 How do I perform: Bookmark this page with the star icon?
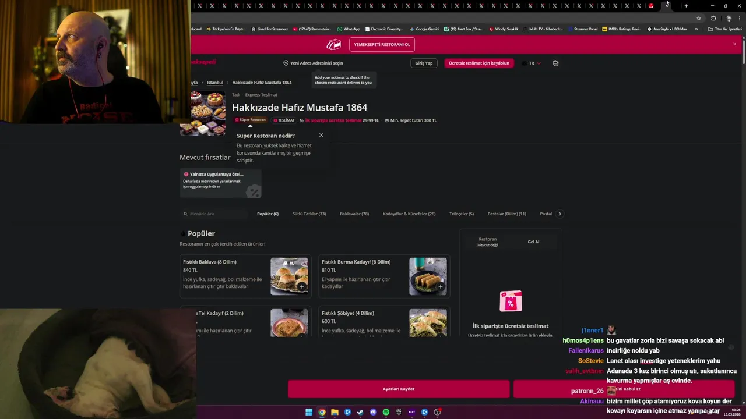[699, 18]
